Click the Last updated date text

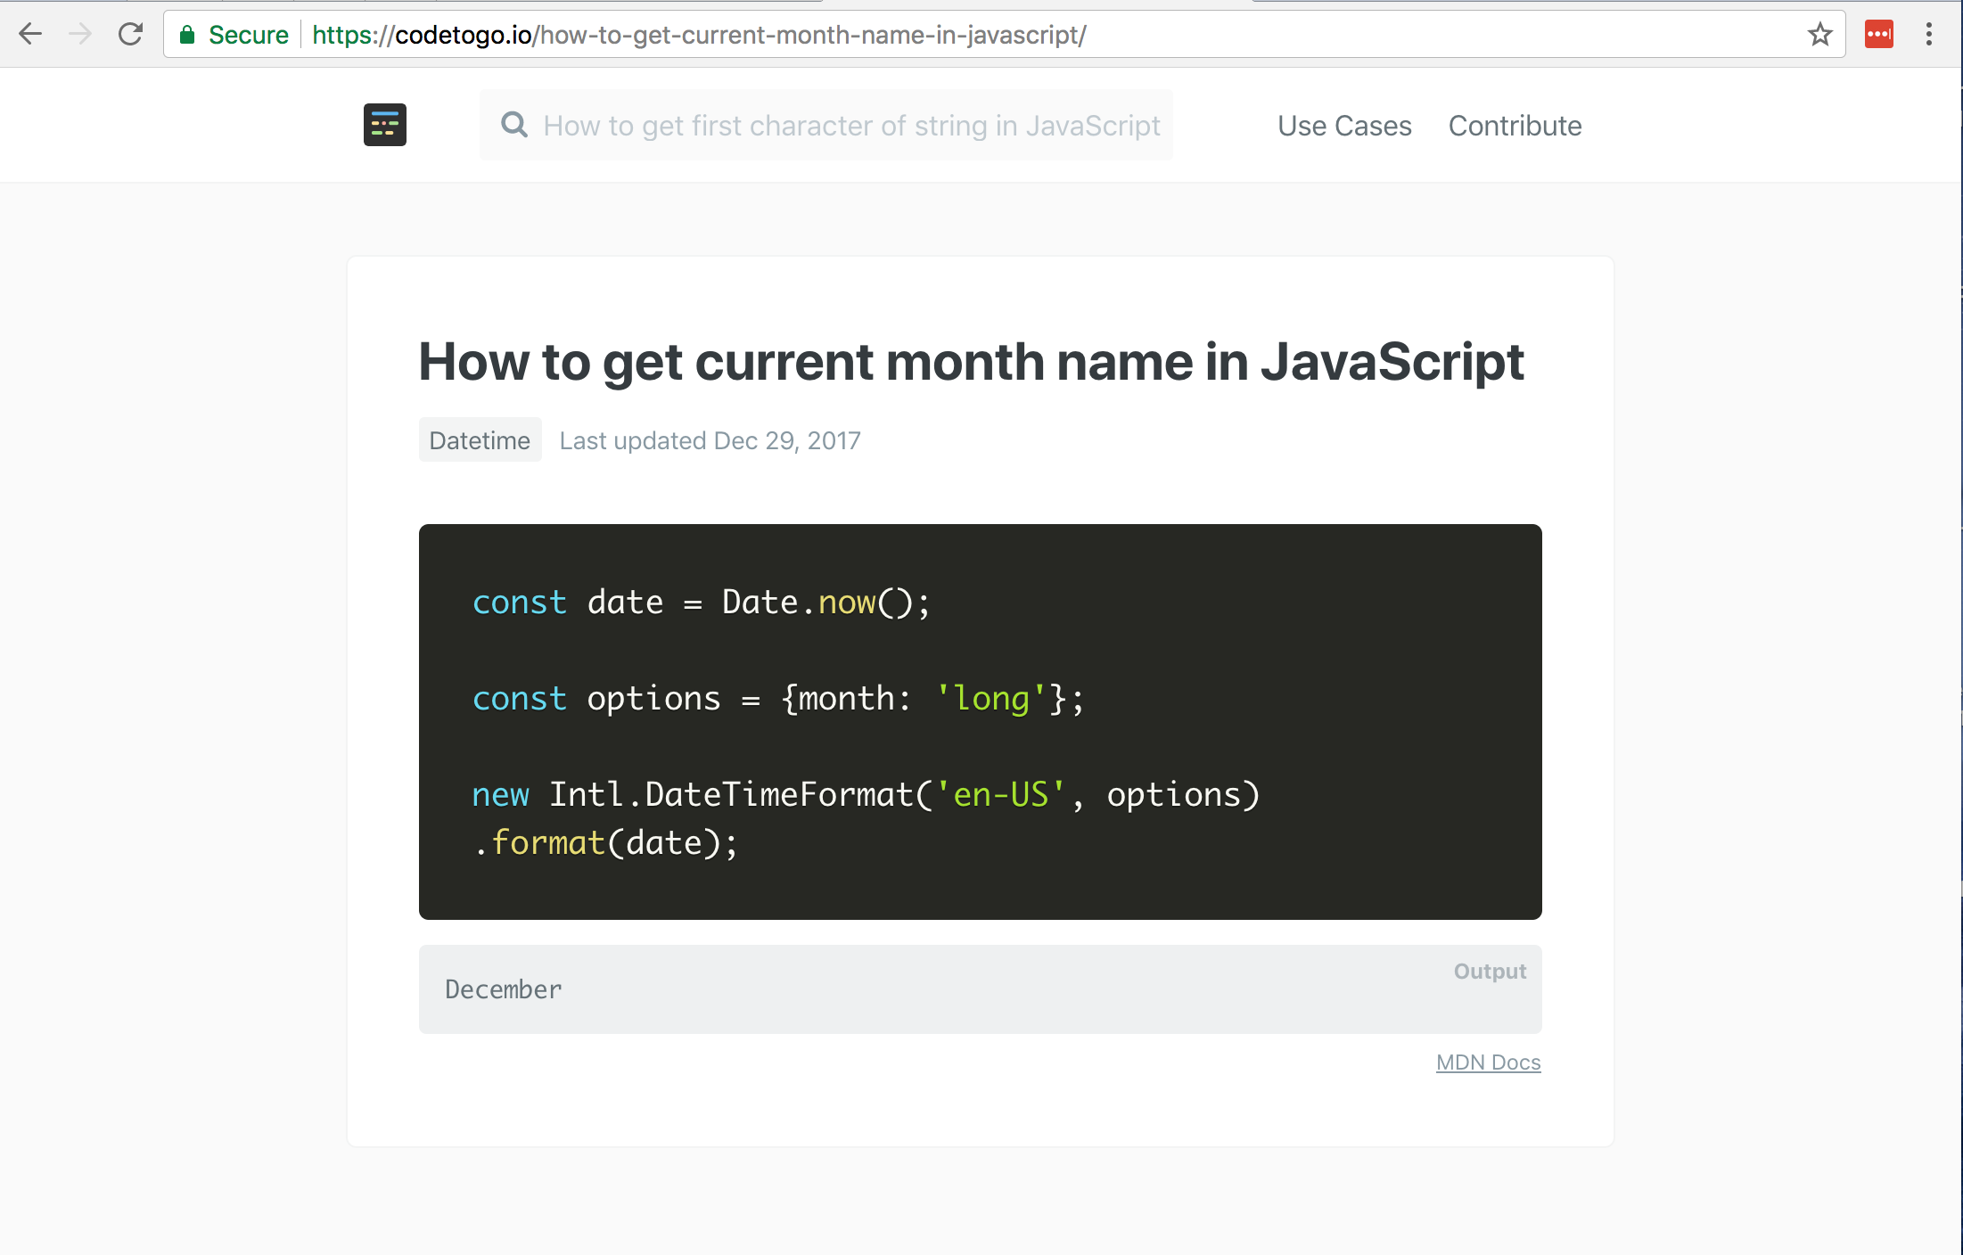pyautogui.click(x=710, y=440)
